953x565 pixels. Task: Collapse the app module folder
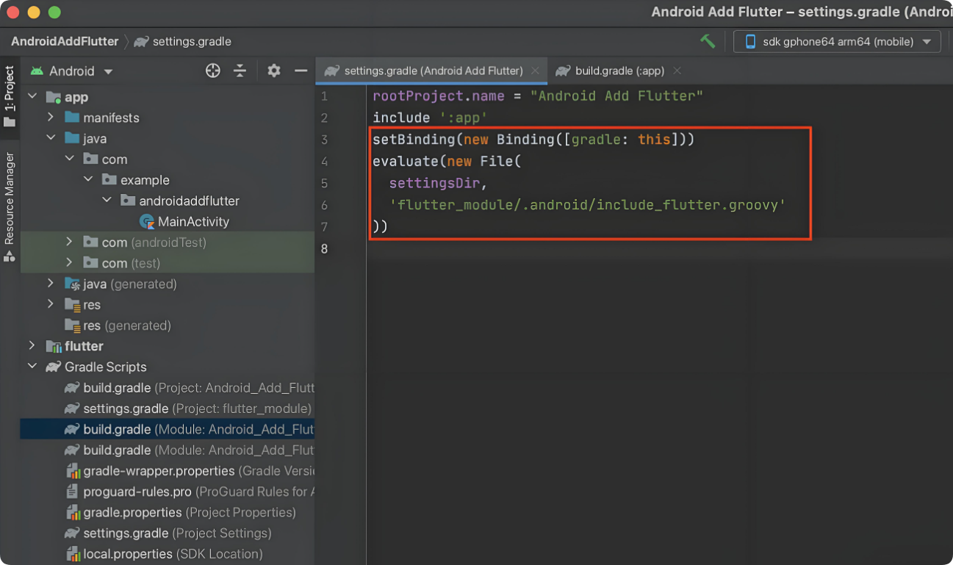pos(32,97)
